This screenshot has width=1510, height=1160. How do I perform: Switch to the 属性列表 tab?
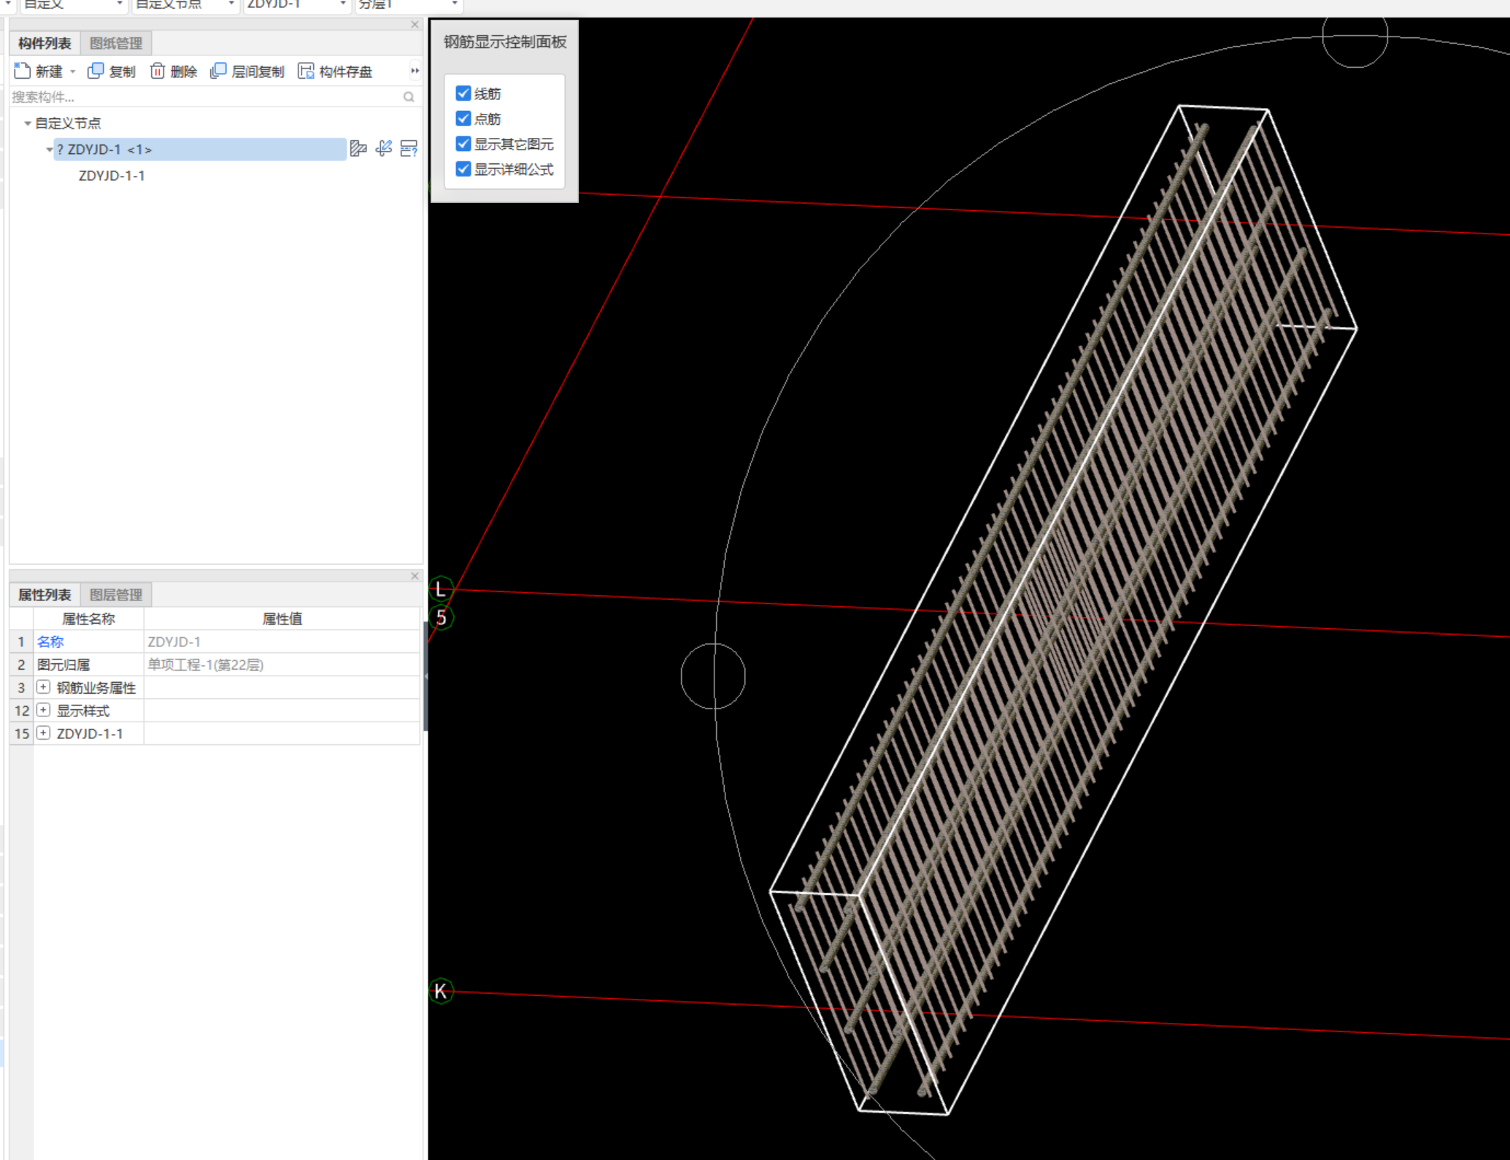tap(45, 595)
